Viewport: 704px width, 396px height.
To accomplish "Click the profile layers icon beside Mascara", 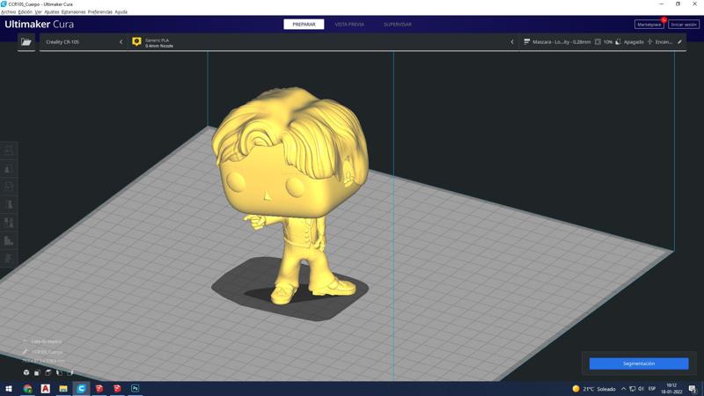I will coord(526,41).
